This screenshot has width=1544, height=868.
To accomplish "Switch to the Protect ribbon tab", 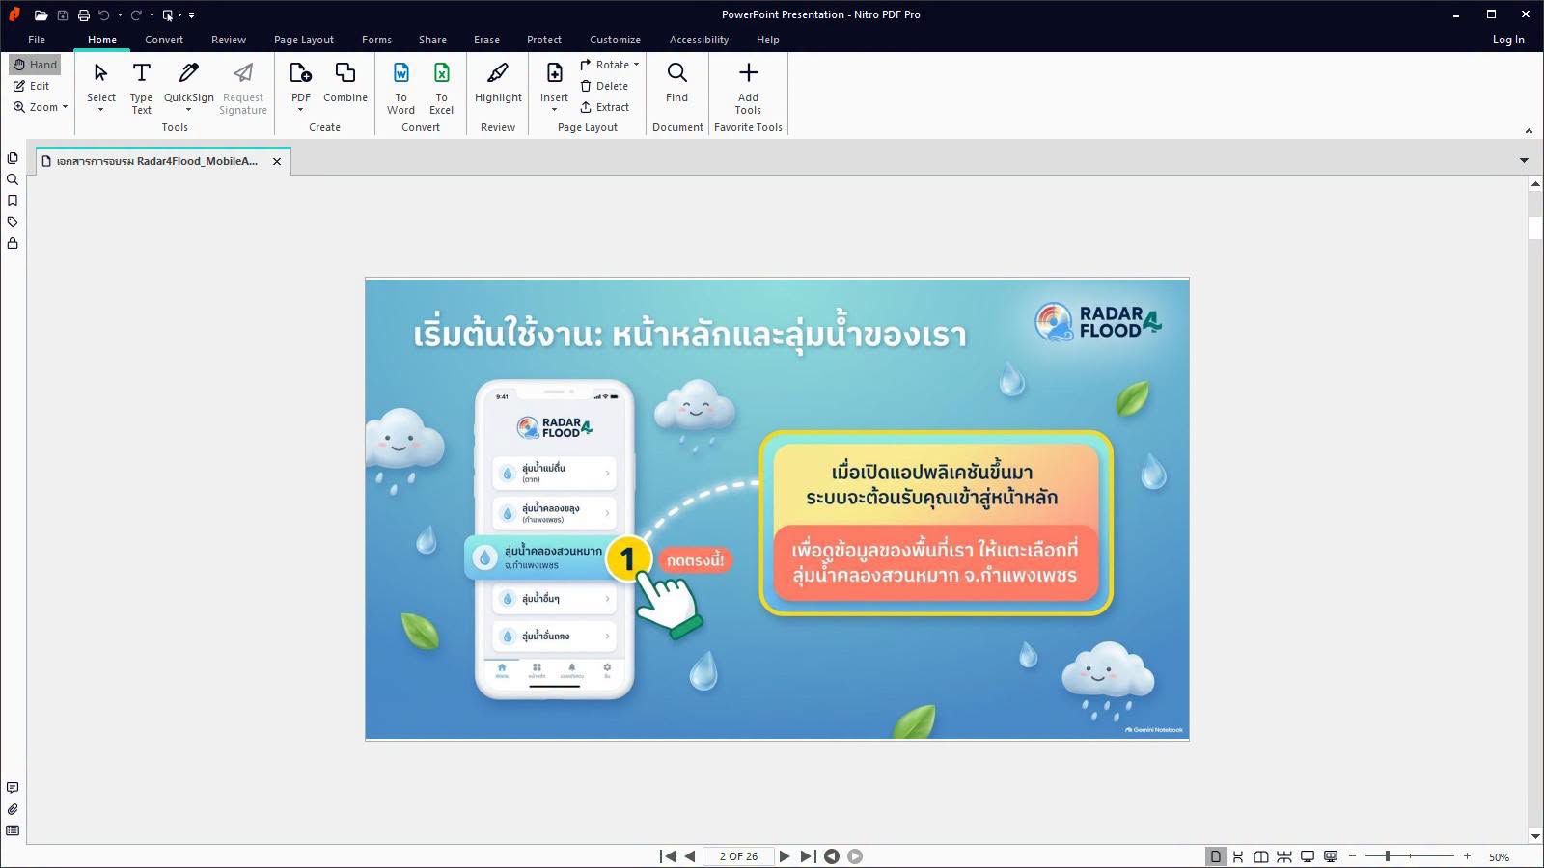I will point(543,40).
